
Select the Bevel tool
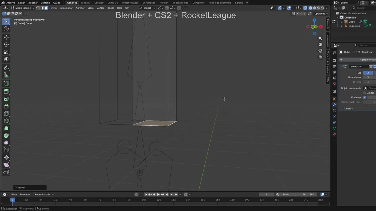[x=6, y=106]
